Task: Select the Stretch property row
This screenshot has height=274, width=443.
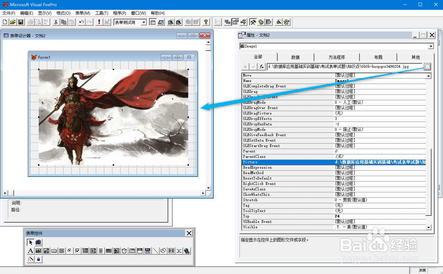Action: click(x=334, y=200)
